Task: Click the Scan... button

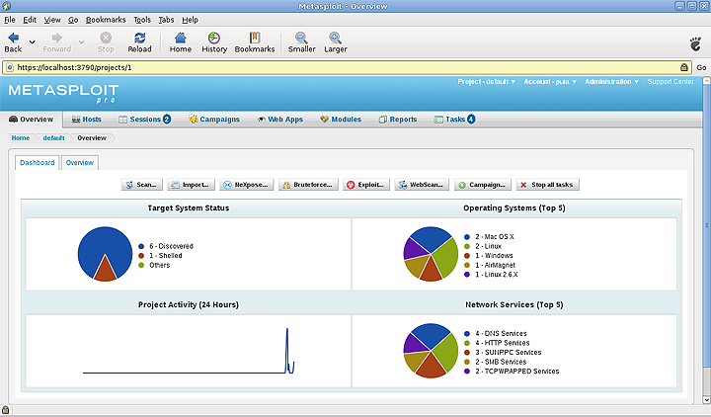Action: (141, 185)
